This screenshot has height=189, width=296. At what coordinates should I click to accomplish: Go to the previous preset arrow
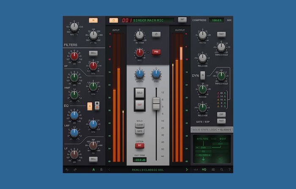coord(109,170)
